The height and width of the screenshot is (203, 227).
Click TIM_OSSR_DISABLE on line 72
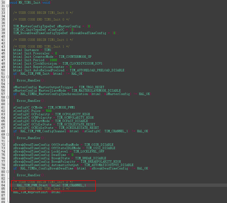click(x=99, y=145)
